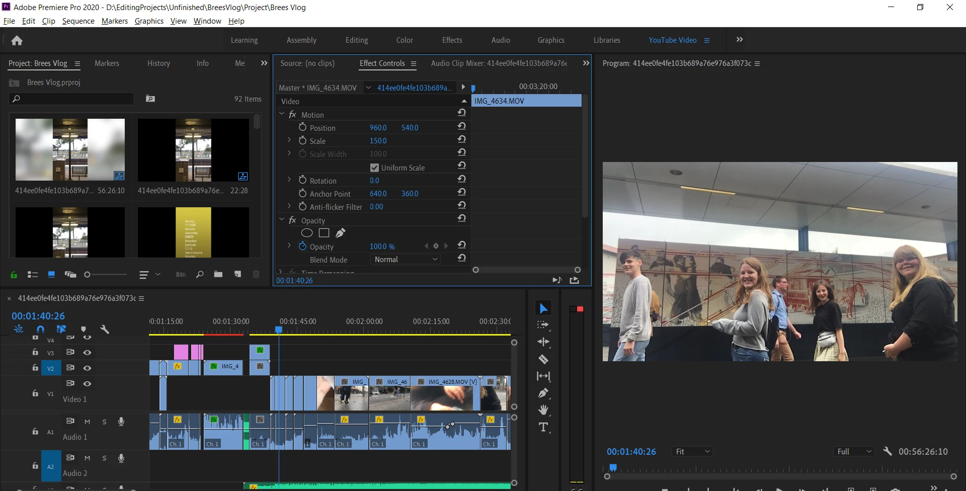Select the Hand tool

pos(543,410)
